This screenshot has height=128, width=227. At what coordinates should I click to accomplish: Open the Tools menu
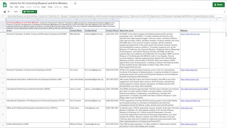[x=50, y=7]
